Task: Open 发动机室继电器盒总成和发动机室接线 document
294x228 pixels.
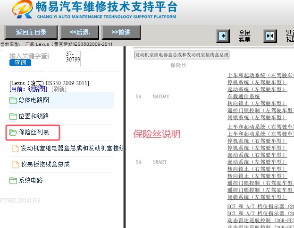Action: click(x=72, y=149)
